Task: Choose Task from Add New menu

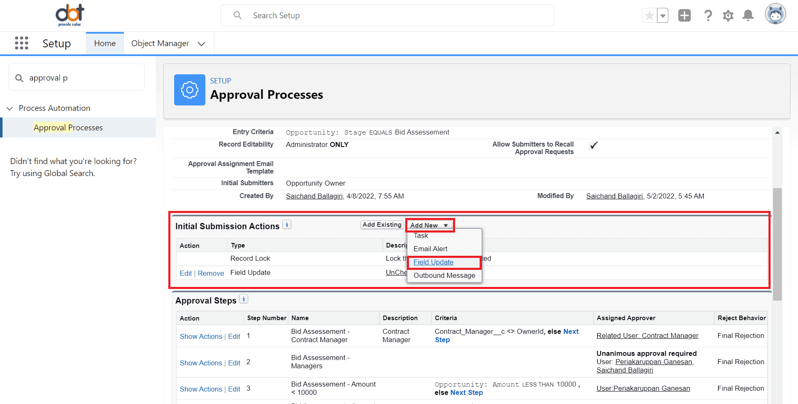Action: (421, 235)
